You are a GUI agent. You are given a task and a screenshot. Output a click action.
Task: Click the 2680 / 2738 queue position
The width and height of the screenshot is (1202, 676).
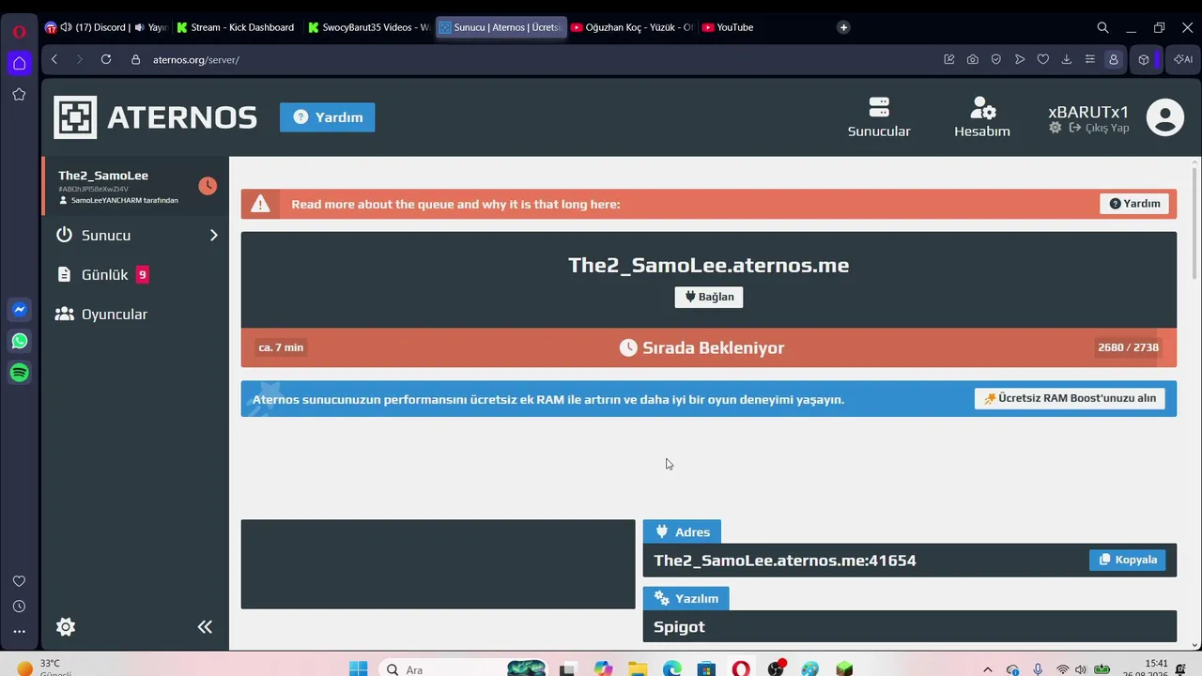(1128, 347)
